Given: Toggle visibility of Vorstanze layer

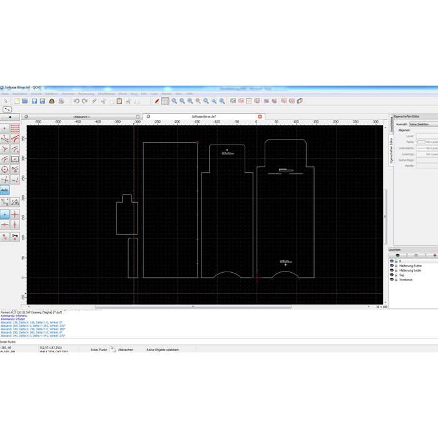Looking at the screenshot, I should pos(392,280).
